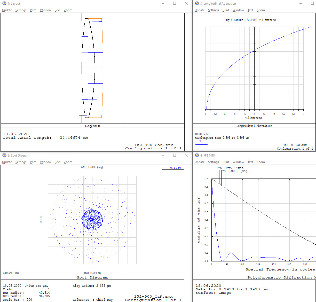Open Window menu in the Layout window
This screenshot has width=316, height=302.
coord(46,10)
